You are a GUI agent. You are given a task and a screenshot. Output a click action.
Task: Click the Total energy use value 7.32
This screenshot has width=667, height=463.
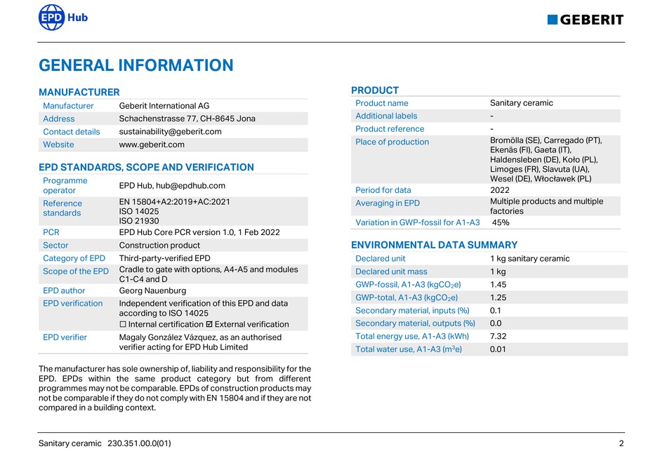[498, 336]
